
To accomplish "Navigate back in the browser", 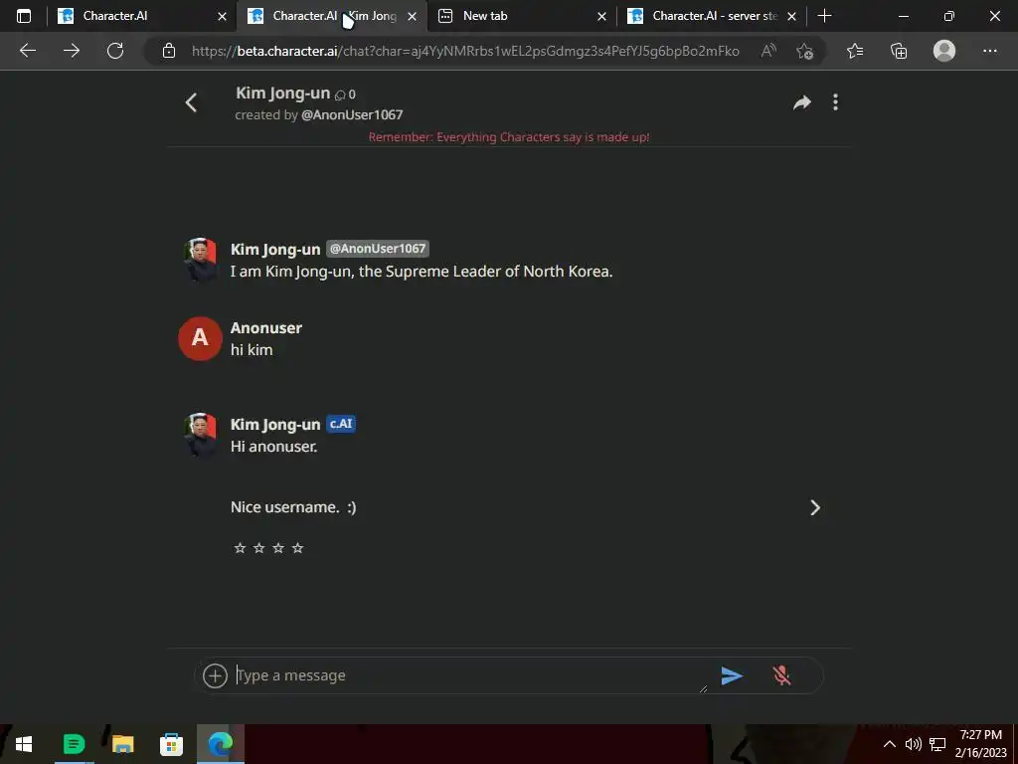I will 27,51.
